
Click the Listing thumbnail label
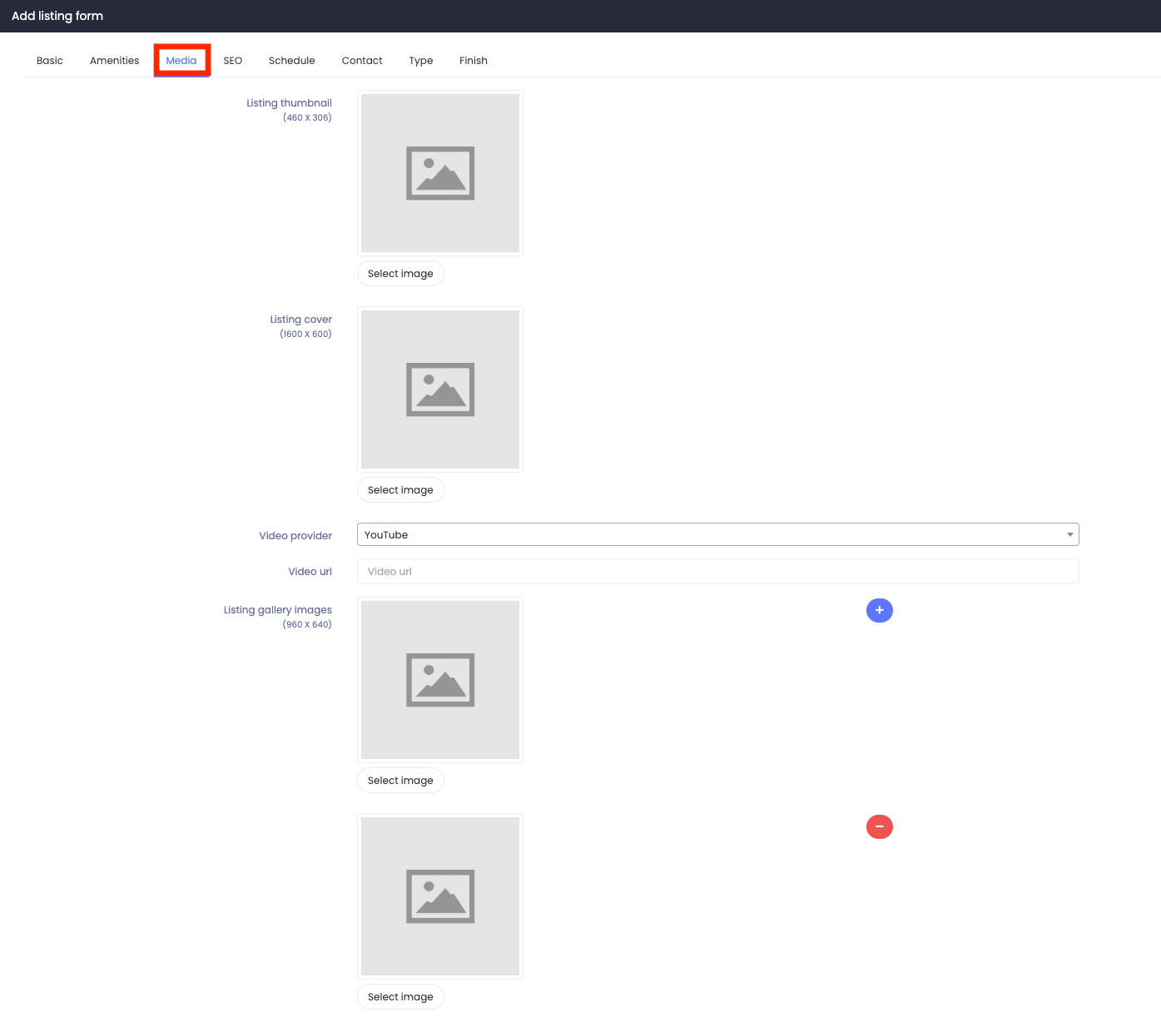click(x=289, y=103)
